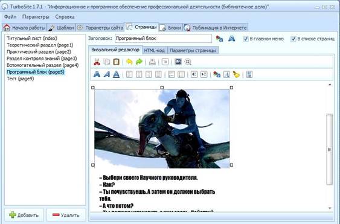The height and width of the screenshot is (224, 340).
Task: Toggle the 'В списке страниц' checkbox
Action: (293, 39)
